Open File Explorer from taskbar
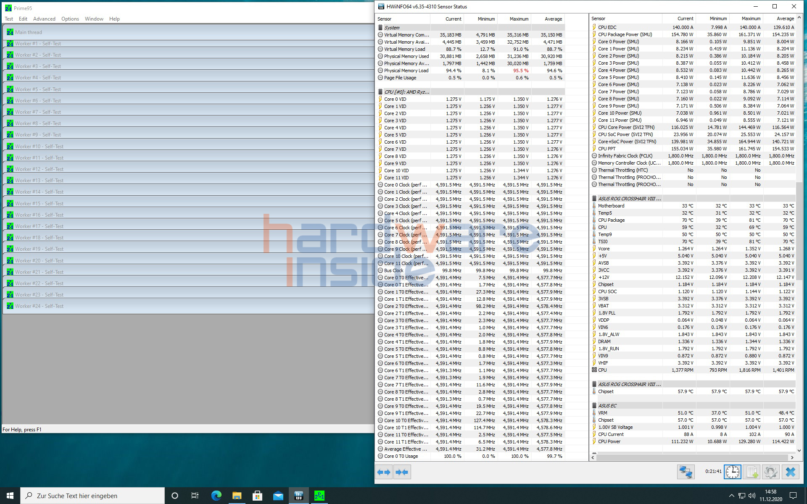The width and height of the screenshot is (807, 504). click(x=237, y=496)
